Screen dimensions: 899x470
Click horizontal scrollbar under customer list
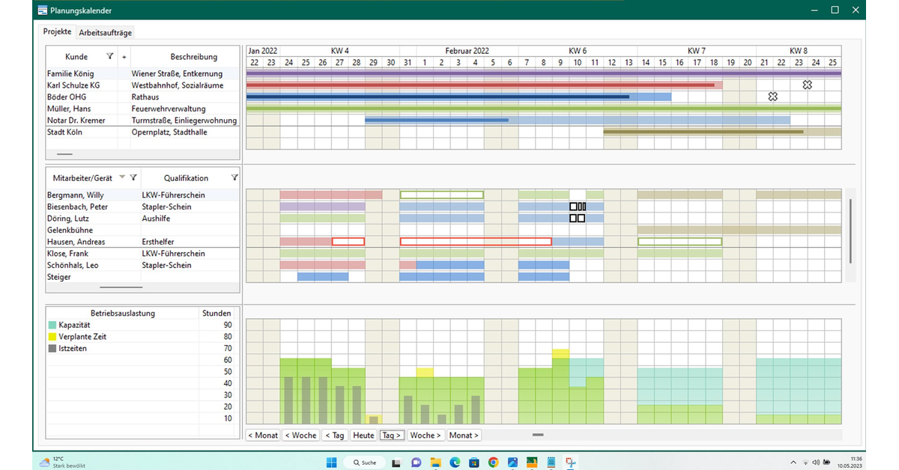tap(65, 154)
